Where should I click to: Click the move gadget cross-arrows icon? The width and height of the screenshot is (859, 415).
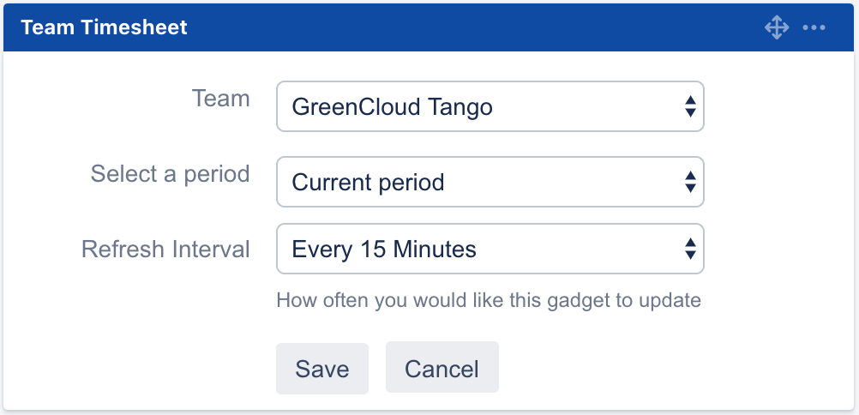coord(776,27)
